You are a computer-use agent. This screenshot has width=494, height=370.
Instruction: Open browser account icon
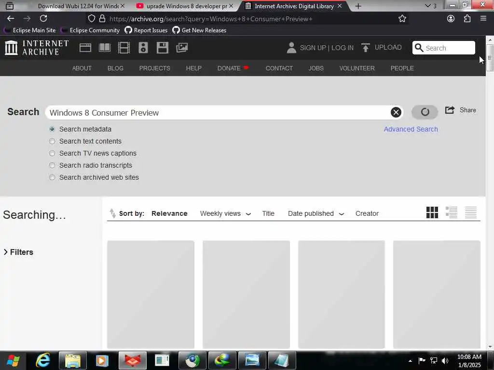[451, 19]
